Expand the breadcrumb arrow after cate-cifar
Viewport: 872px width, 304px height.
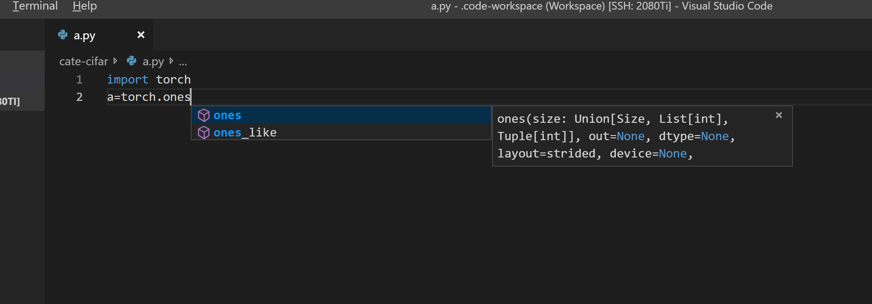point(115,61)
